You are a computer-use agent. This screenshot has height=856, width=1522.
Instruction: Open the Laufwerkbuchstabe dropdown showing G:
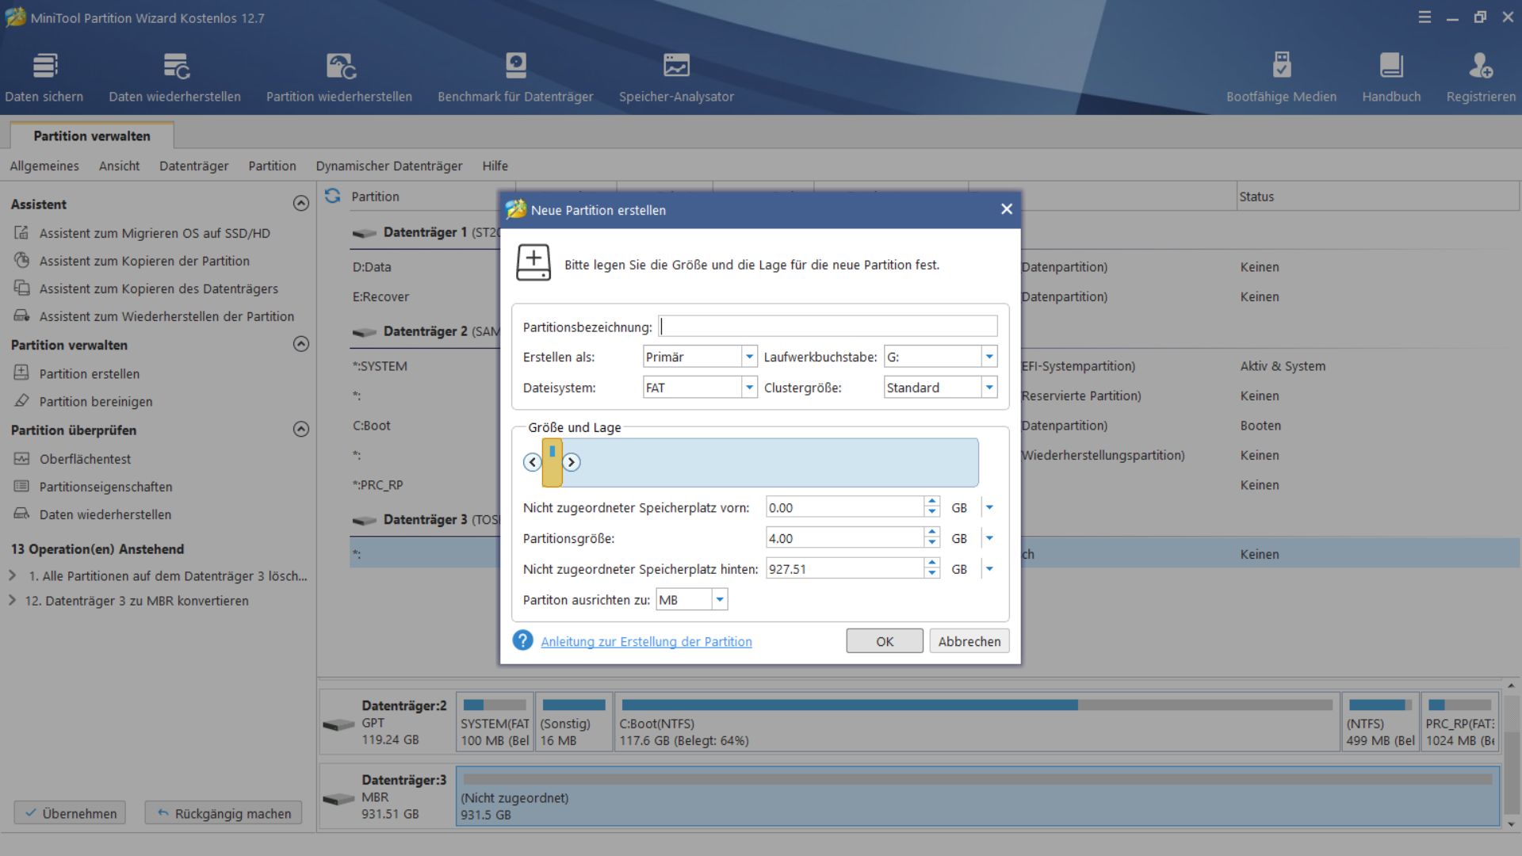tap(989, 357)
